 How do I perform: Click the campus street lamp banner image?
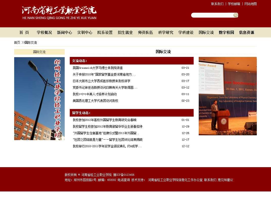(x=39, y=99)
